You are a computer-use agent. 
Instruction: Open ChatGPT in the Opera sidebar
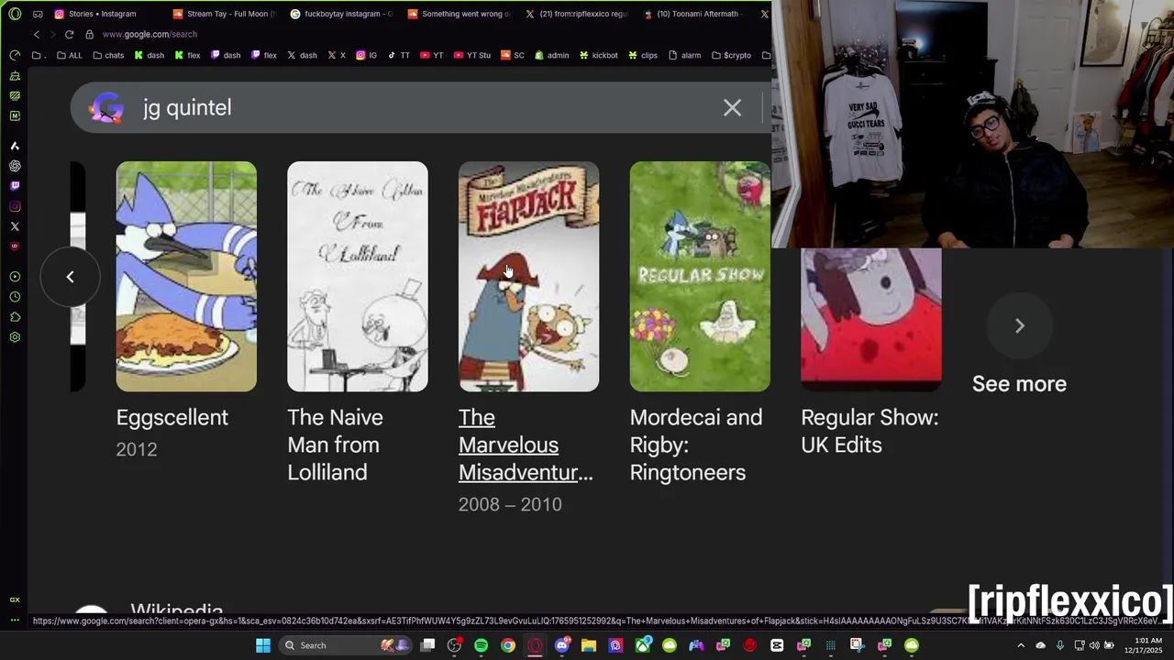click(15, 166)
